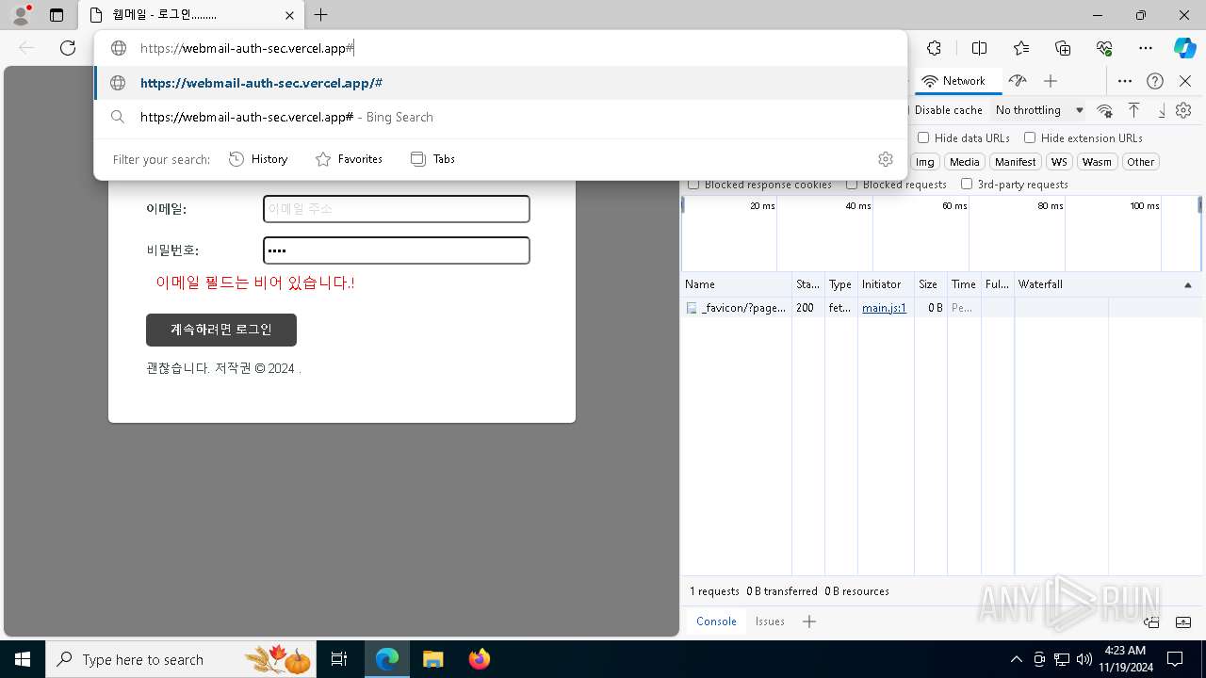
Task: Filter search by Tabs
Action: pos(432,159)
